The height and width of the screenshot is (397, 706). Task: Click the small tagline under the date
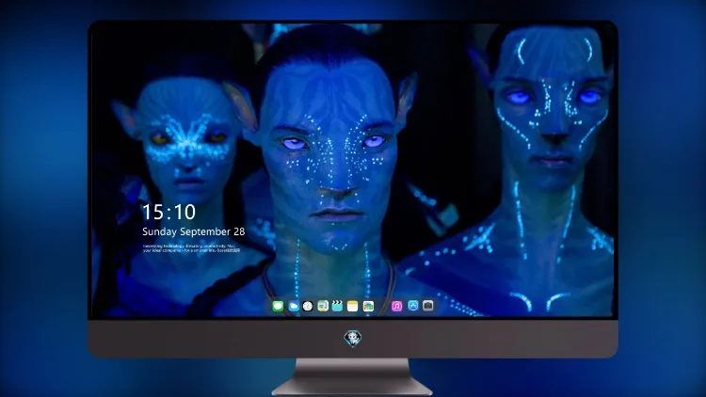pyautogui.click(x=192, y=248)
